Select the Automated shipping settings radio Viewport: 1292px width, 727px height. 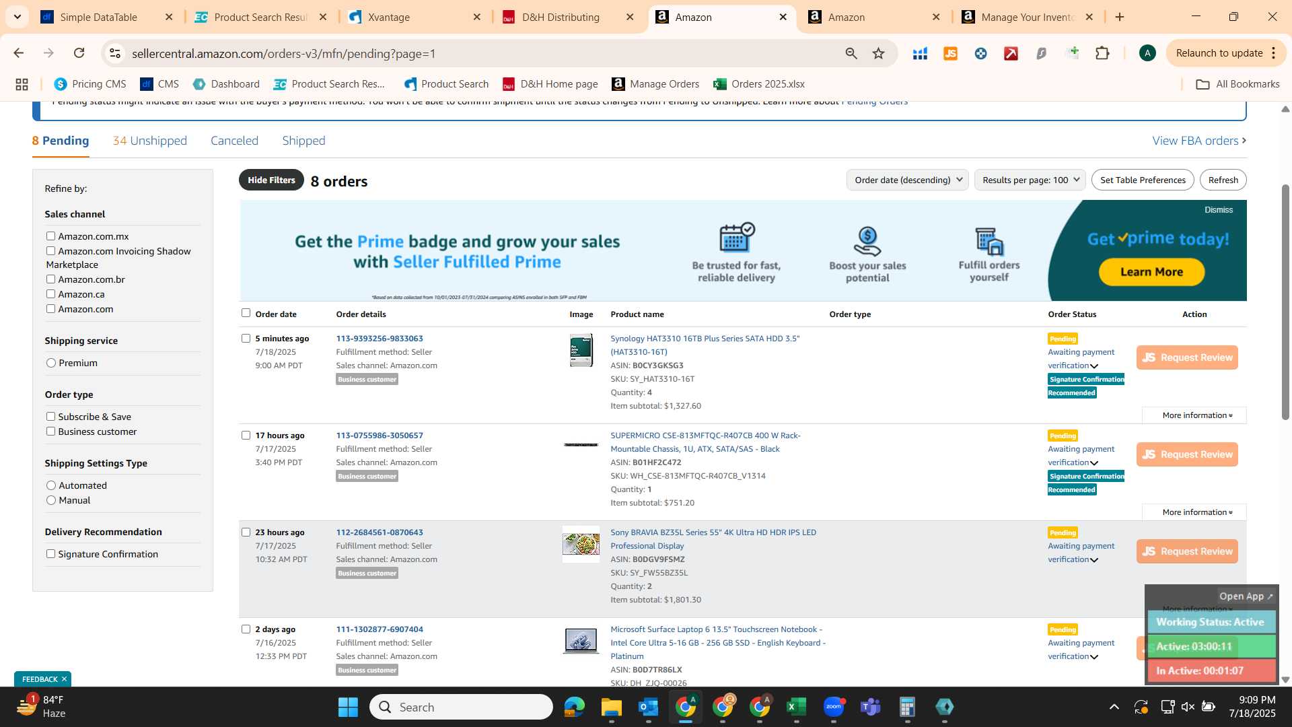point(51,485)
